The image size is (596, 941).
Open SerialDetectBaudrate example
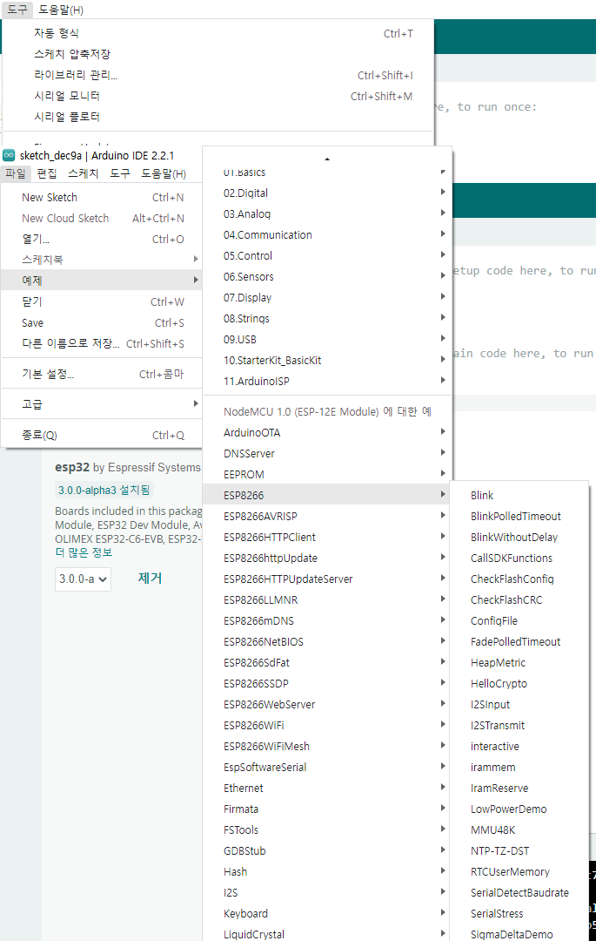click(x=519, y=893)
